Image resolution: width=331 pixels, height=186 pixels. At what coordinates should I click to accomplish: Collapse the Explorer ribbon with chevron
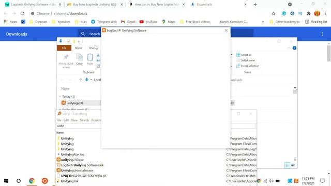pos(289,48)
